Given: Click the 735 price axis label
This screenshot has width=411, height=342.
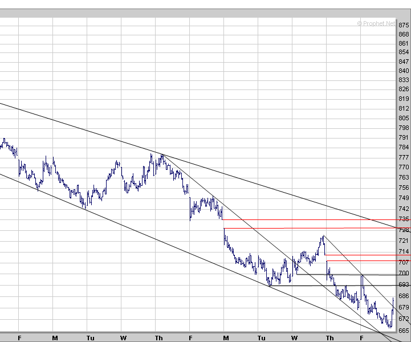Looking at the screenshot, I should click(x=404, y=219).
